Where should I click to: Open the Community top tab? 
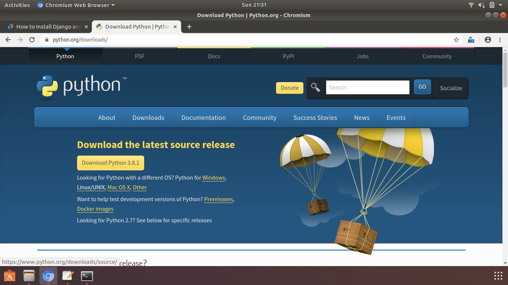437,56
